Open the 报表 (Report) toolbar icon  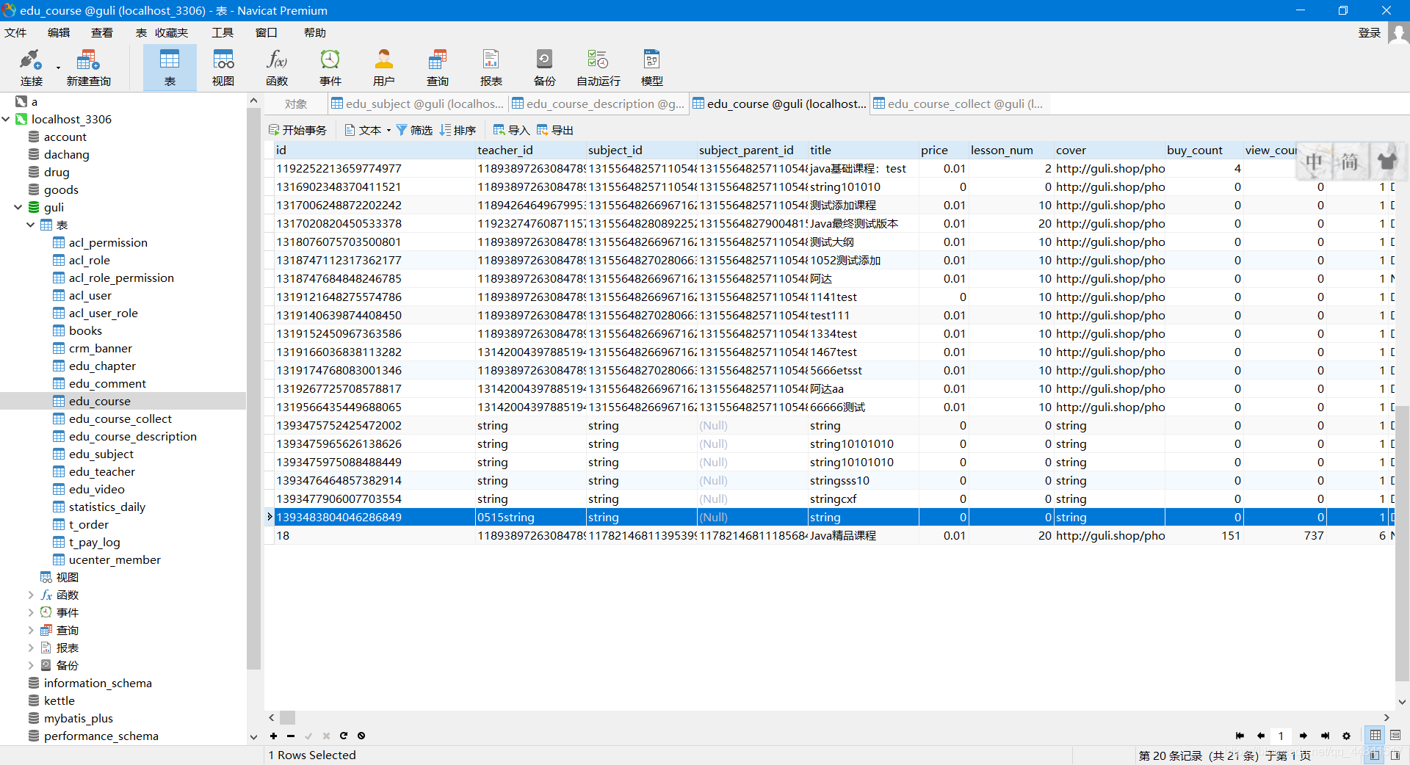point(491,68)
